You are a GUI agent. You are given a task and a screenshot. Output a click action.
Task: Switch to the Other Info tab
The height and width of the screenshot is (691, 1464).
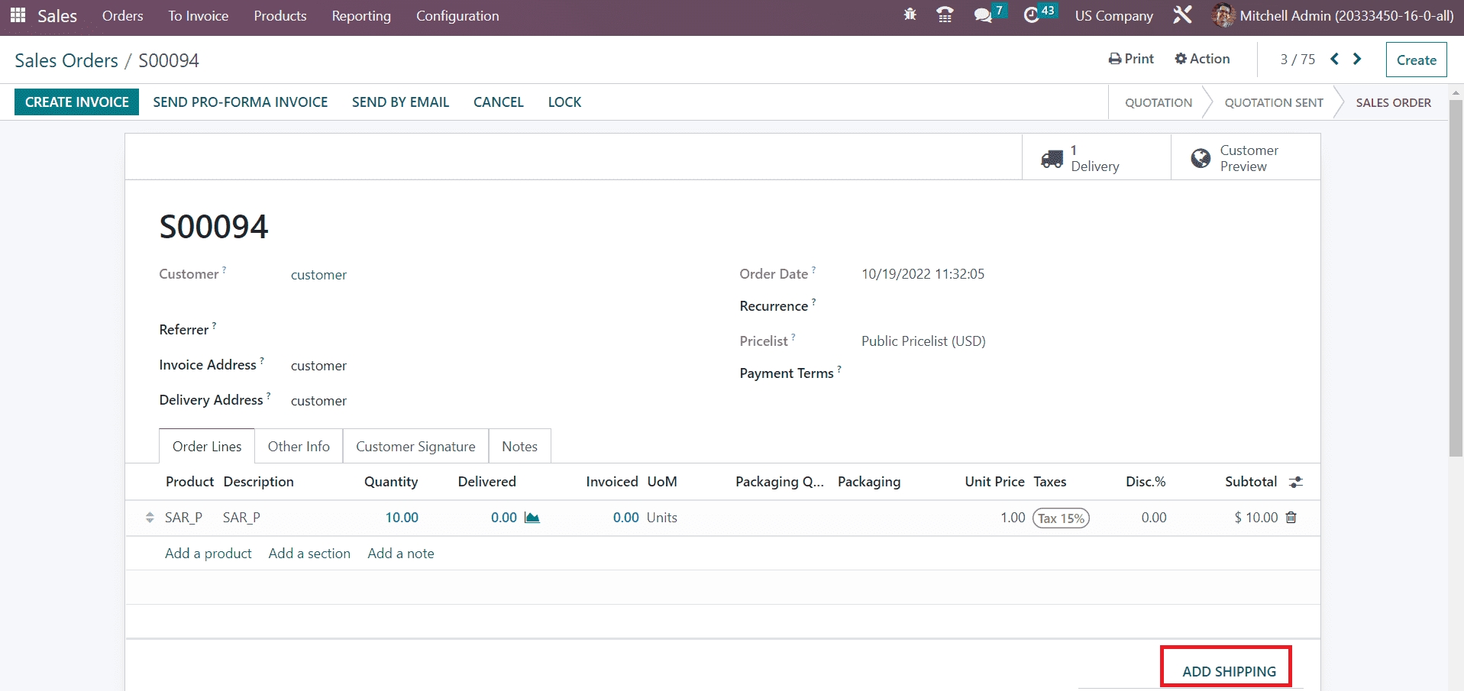299,447
